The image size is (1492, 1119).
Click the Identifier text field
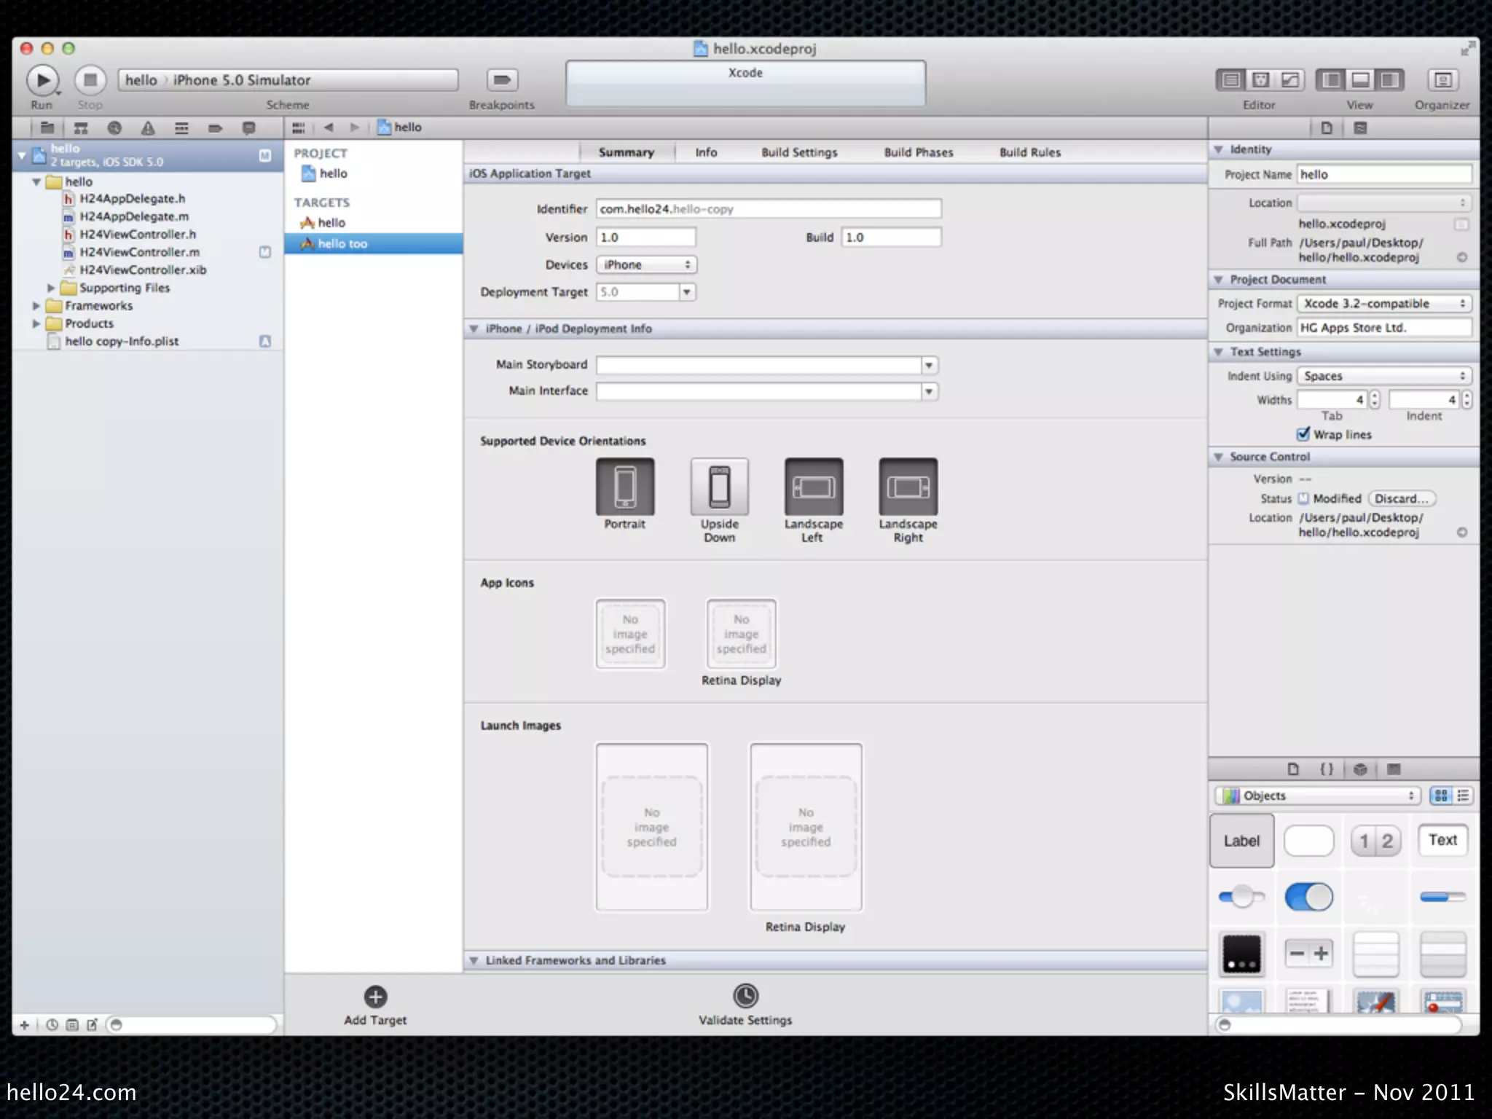click(768, 209)
